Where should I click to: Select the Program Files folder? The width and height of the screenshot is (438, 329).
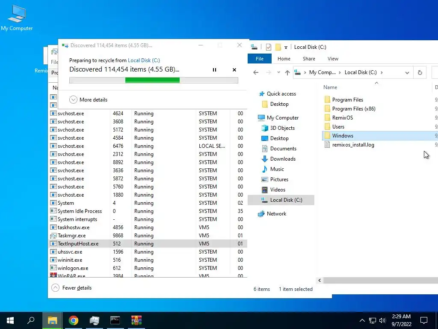pyautogui.click(x=347, y=100)
